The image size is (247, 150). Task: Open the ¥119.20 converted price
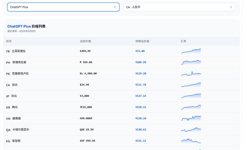click(x=141, y=73)
